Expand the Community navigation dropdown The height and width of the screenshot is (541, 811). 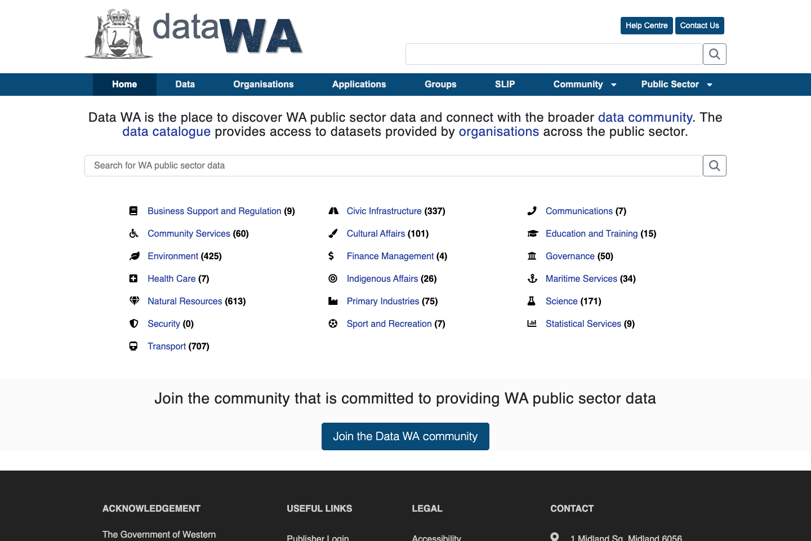point(578,84)
